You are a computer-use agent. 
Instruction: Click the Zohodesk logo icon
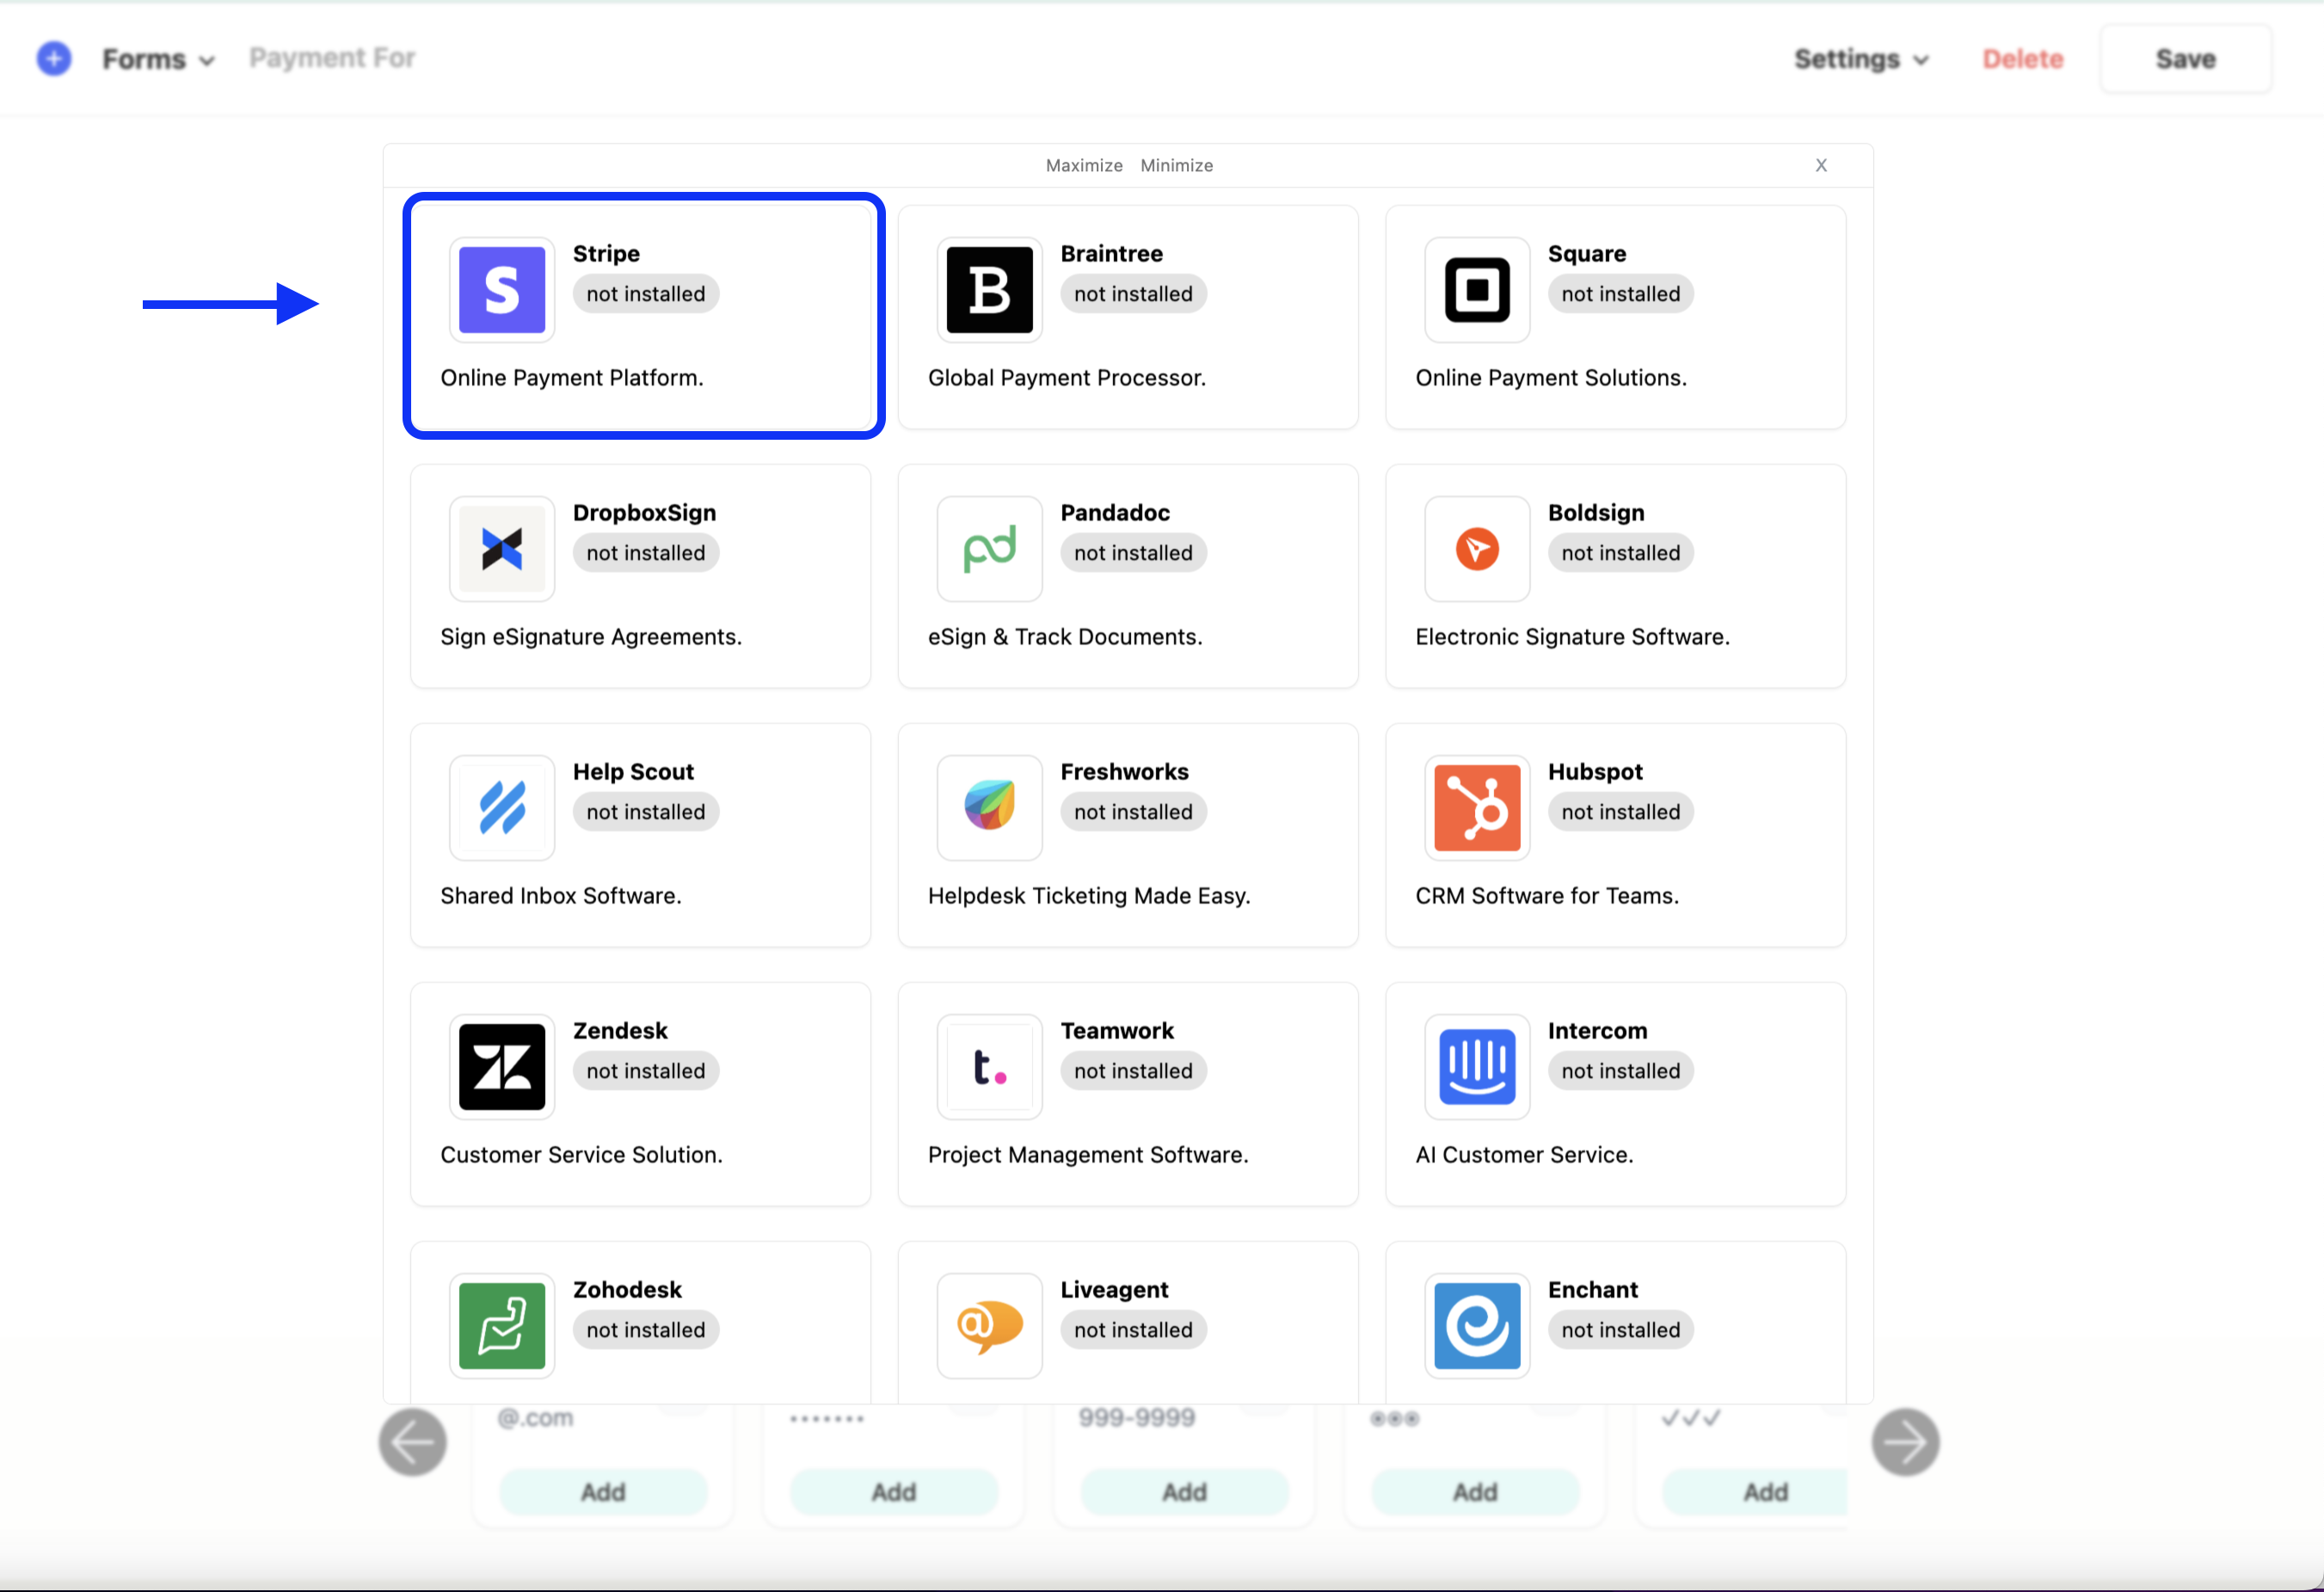(x=502, y=1326)
